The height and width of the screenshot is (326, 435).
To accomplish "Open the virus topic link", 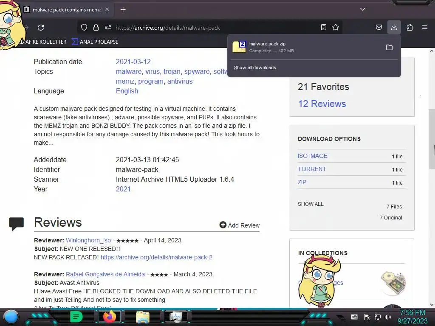I will [x=153, y=71].
